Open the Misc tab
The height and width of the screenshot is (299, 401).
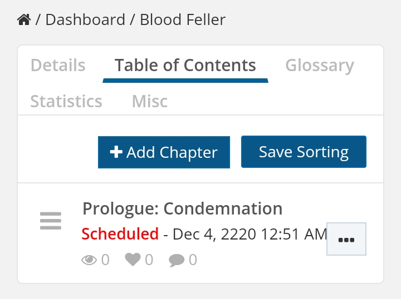coord(150,102)
